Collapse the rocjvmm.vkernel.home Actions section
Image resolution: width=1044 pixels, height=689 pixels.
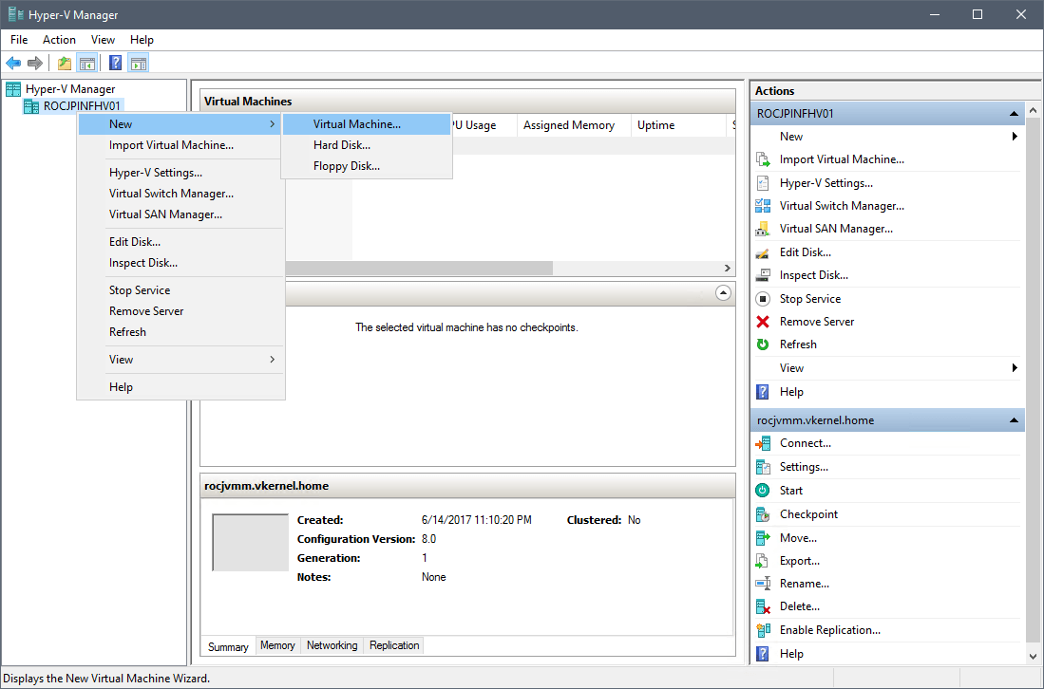point(1014,420)
